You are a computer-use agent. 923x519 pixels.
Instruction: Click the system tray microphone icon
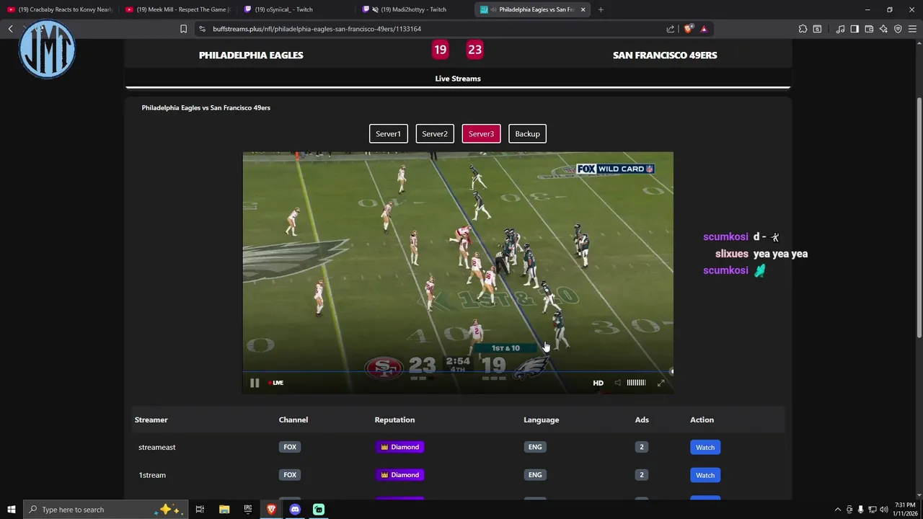(860, 510)
